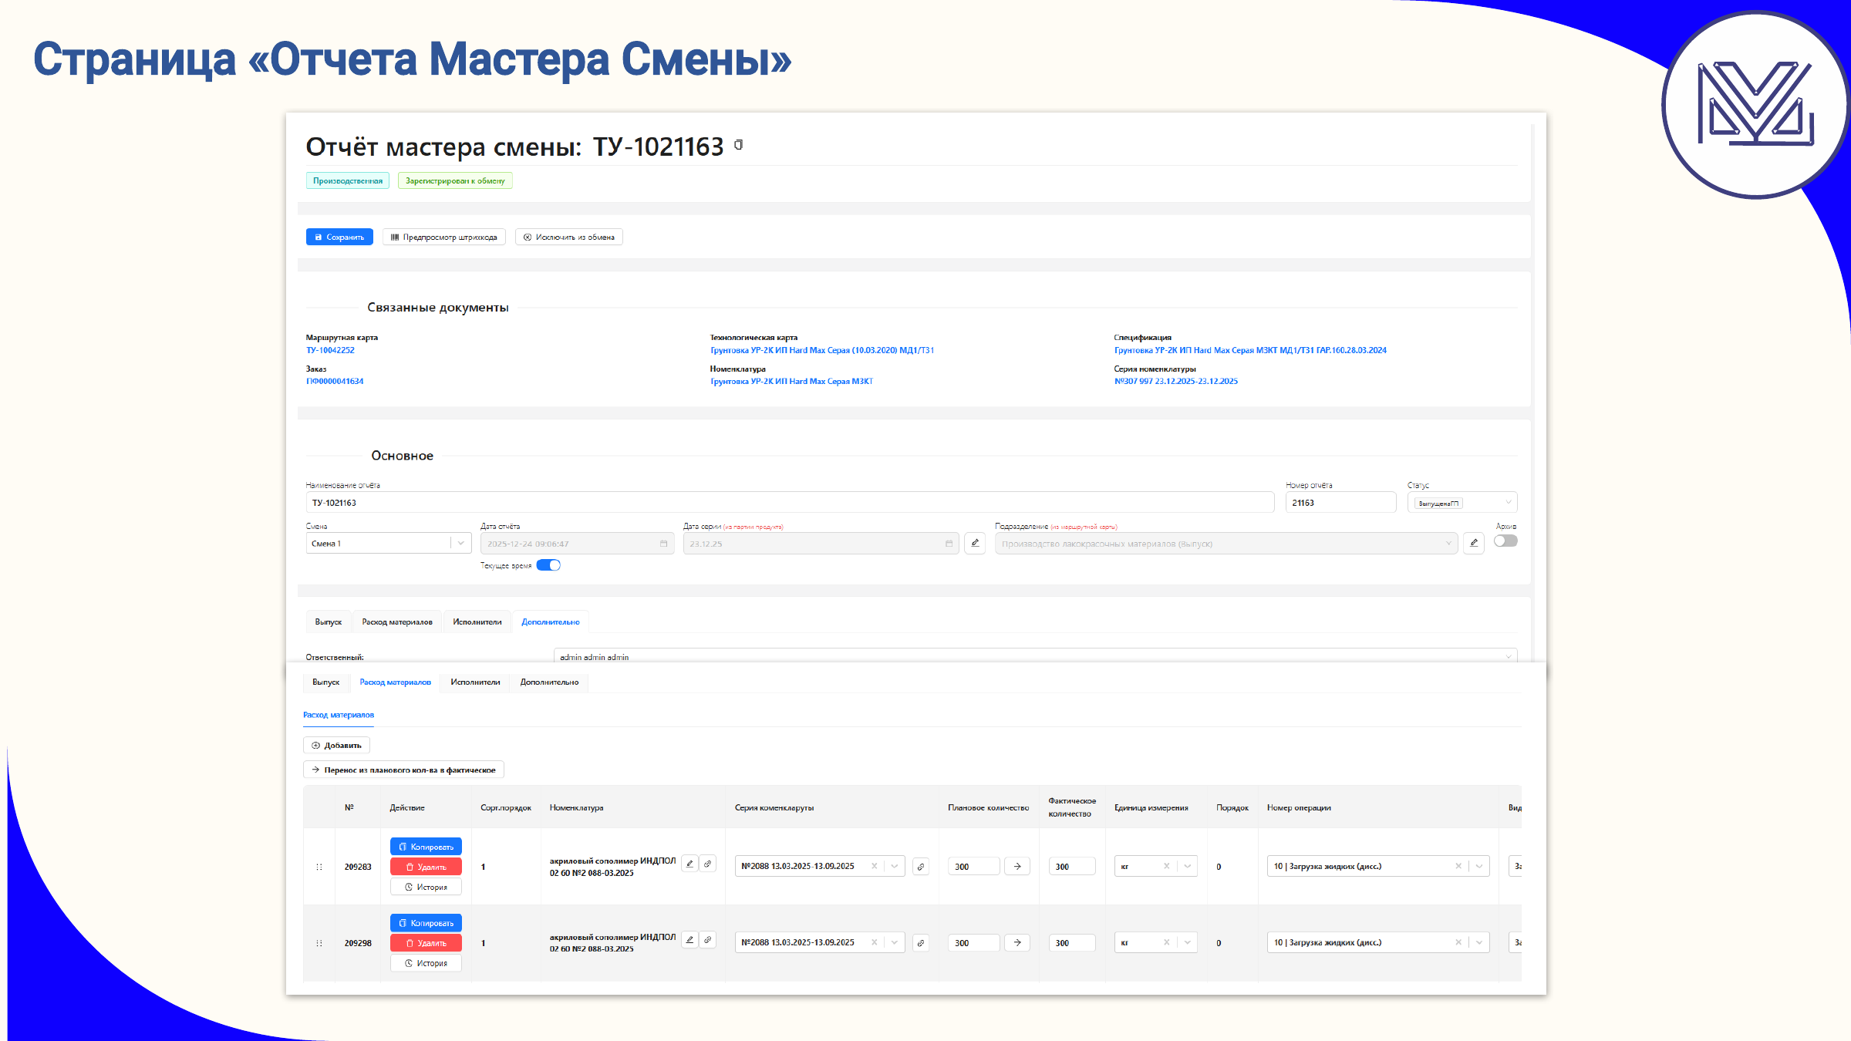Toggle the Архив switch
The width and height of the screenshot is (1851, 1041).
(x=1505, y=541)
